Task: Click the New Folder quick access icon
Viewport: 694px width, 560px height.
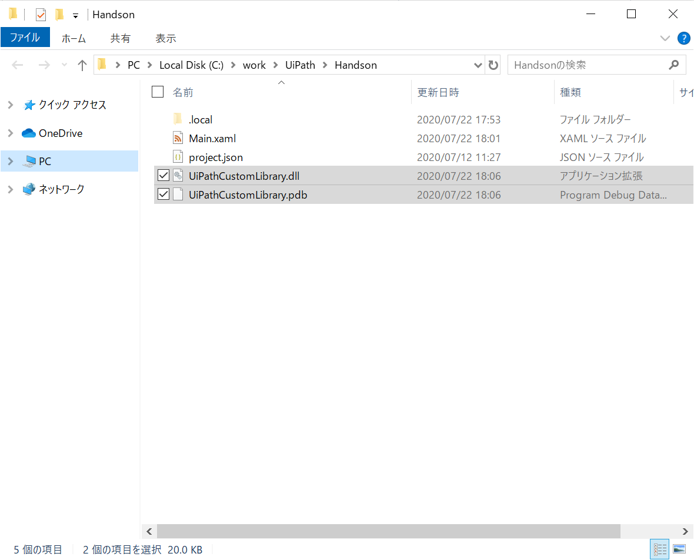Action: coord(59,15)
